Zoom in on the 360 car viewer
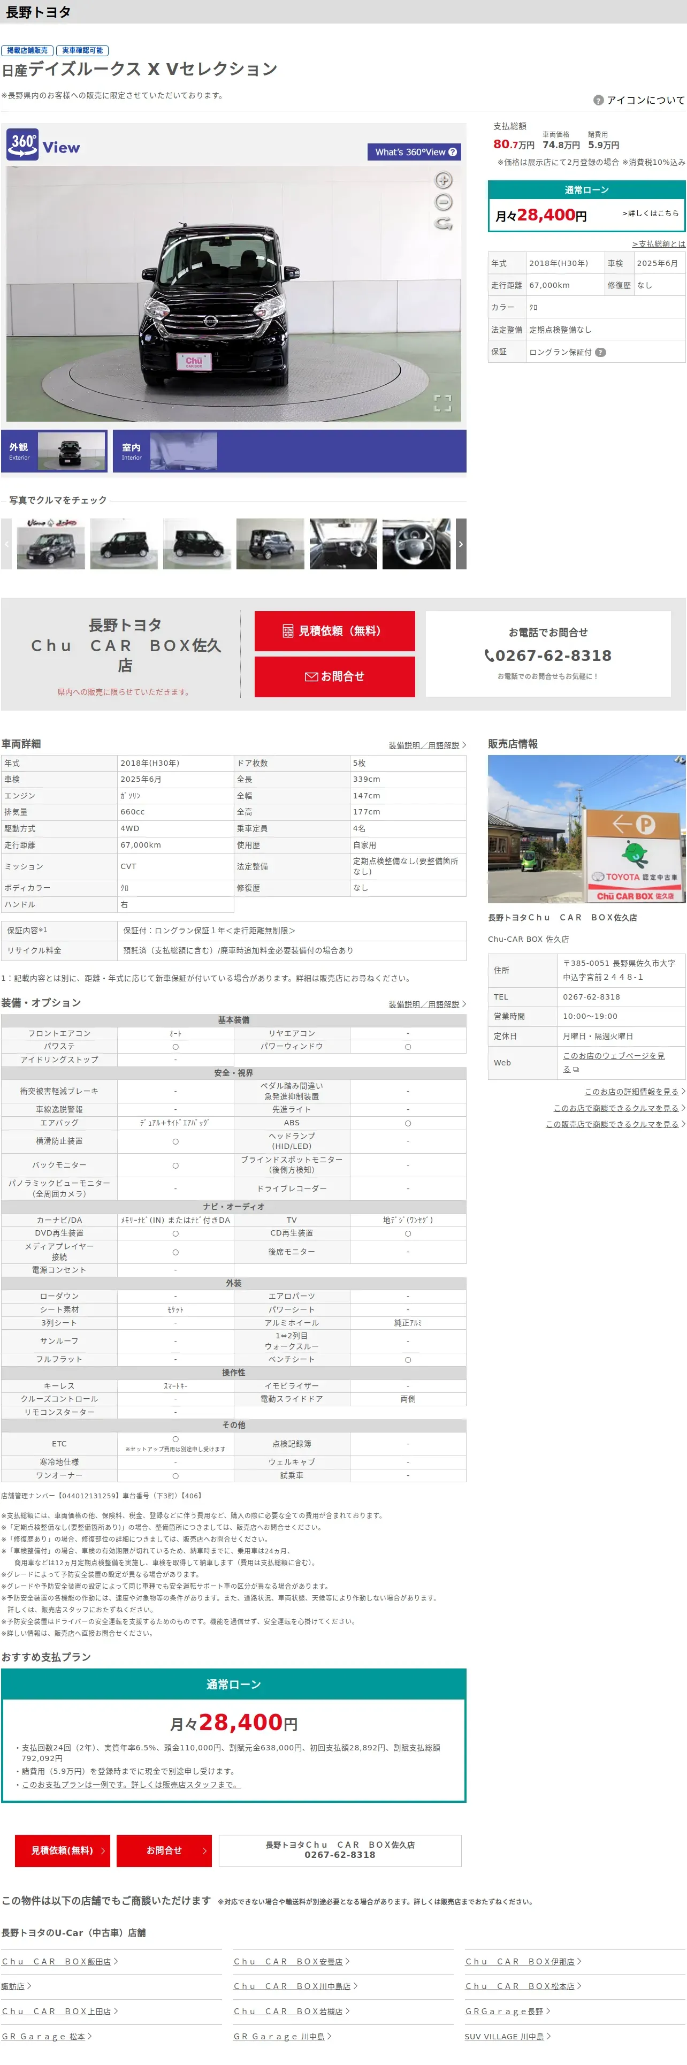This screenshot has width=687, height=2065. [x=444, y=180]
